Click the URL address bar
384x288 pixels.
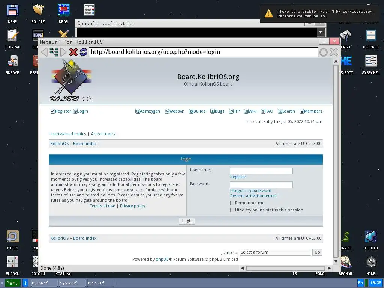pos(203,52)
